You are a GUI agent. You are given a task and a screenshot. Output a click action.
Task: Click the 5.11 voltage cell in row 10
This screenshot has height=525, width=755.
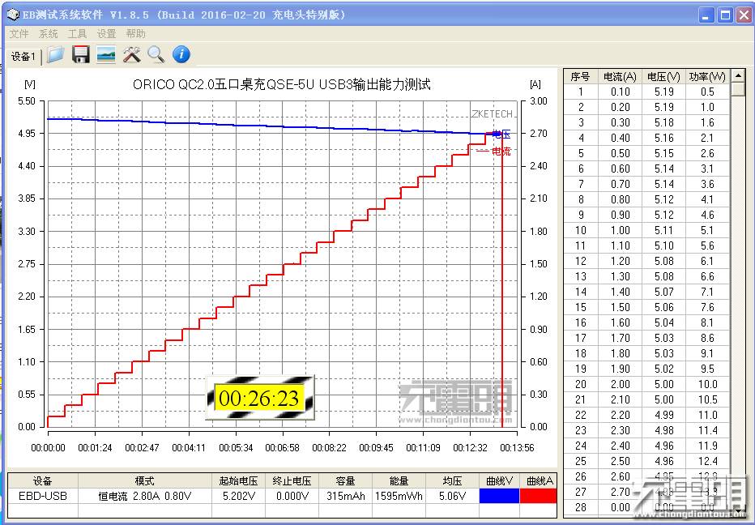[664, 230]
